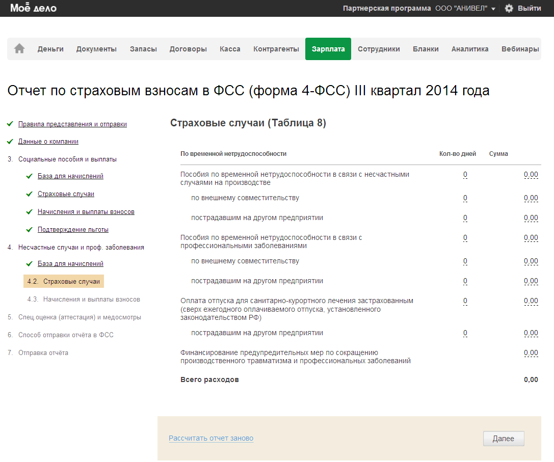
Task: Click Рассчитать отчет заново link
Action: (x=211, y=438)
